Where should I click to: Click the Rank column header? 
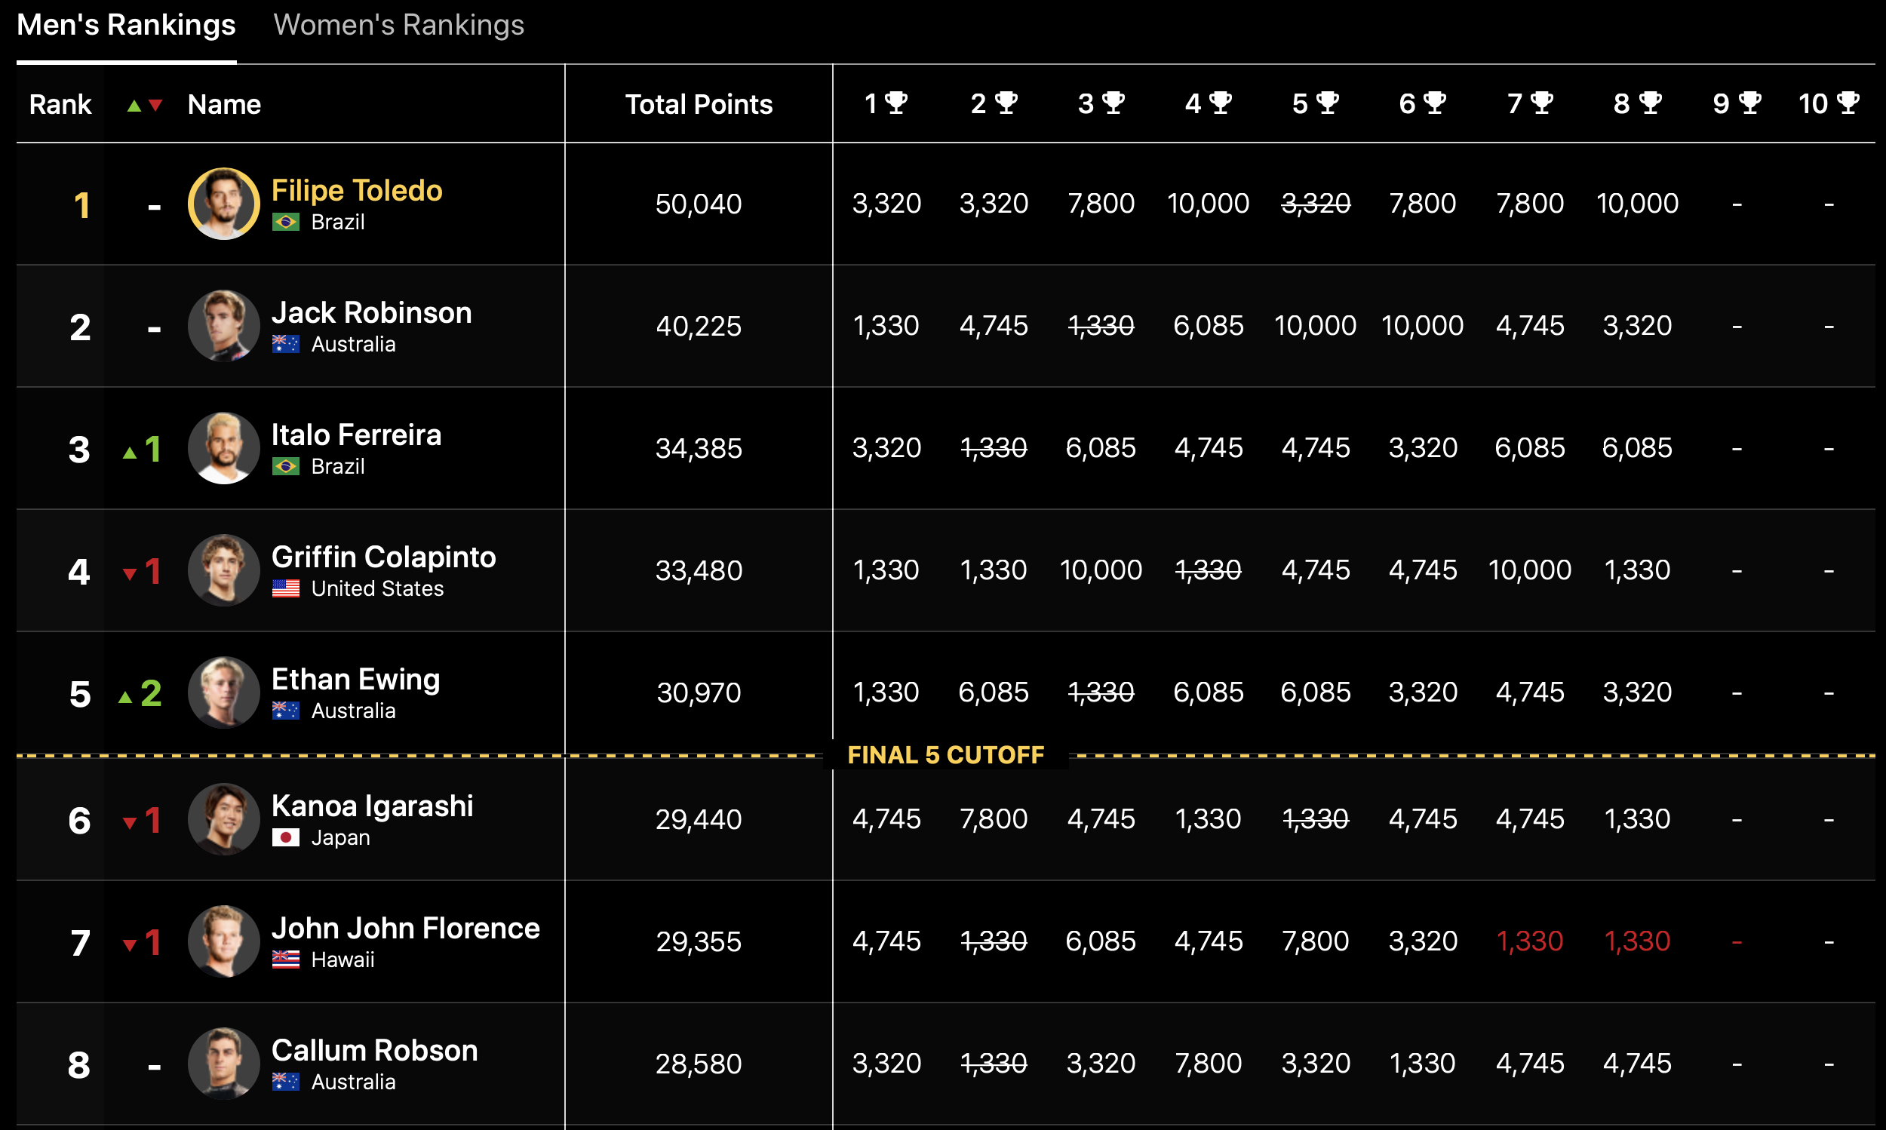[60, 104]
